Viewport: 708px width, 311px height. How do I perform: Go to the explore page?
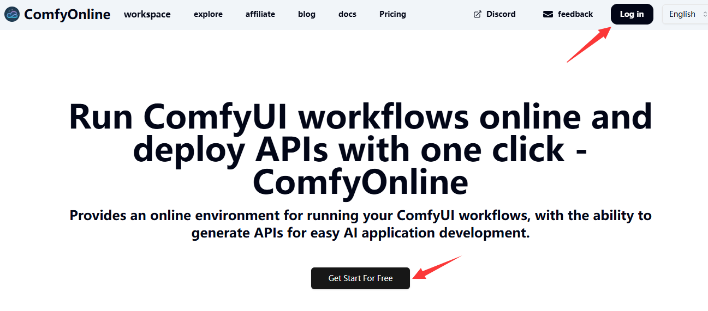pyautogui.click(x=208, y=14)
